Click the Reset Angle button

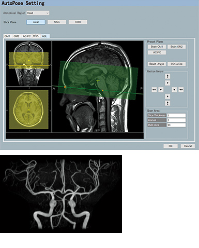(157, 64)
